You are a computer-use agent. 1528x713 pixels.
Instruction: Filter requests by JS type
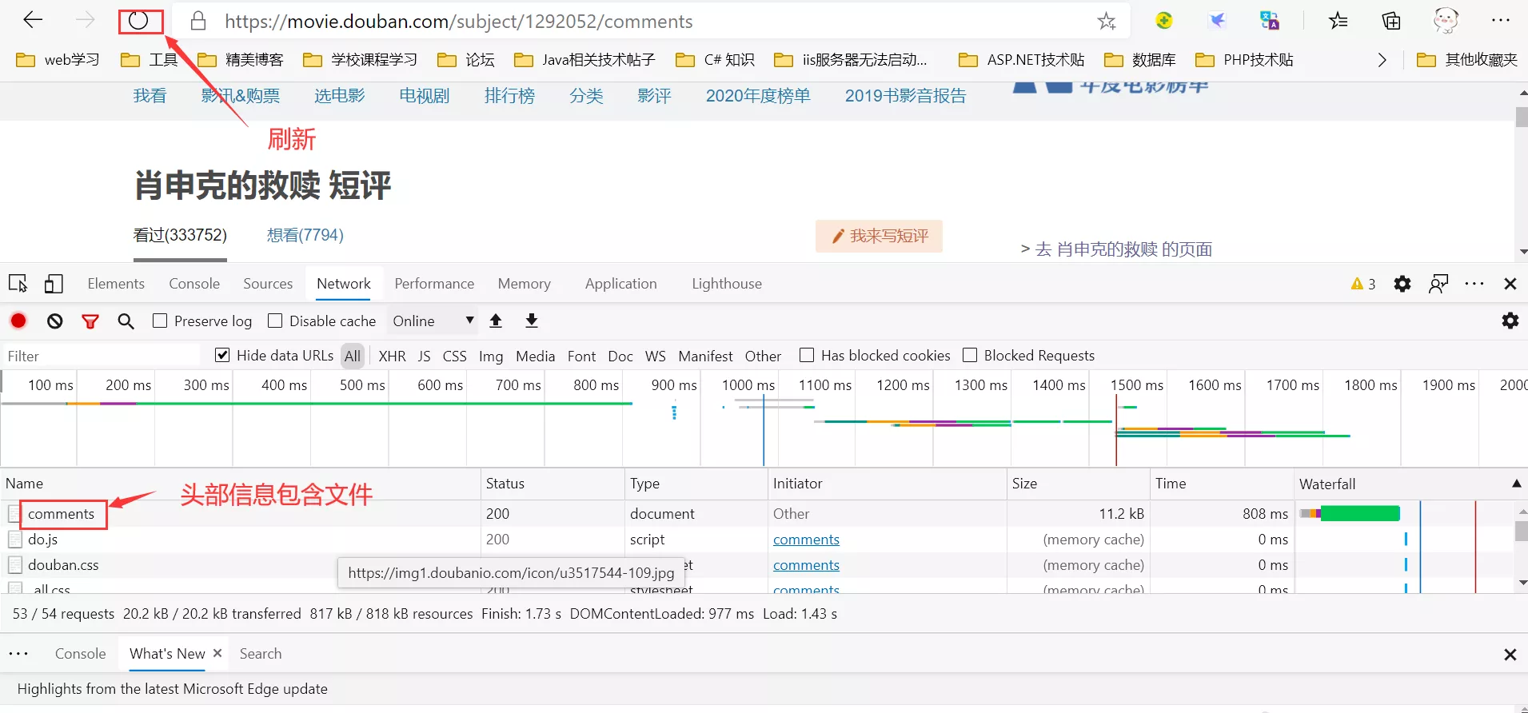pyautogui.click(x=424, y=356)
